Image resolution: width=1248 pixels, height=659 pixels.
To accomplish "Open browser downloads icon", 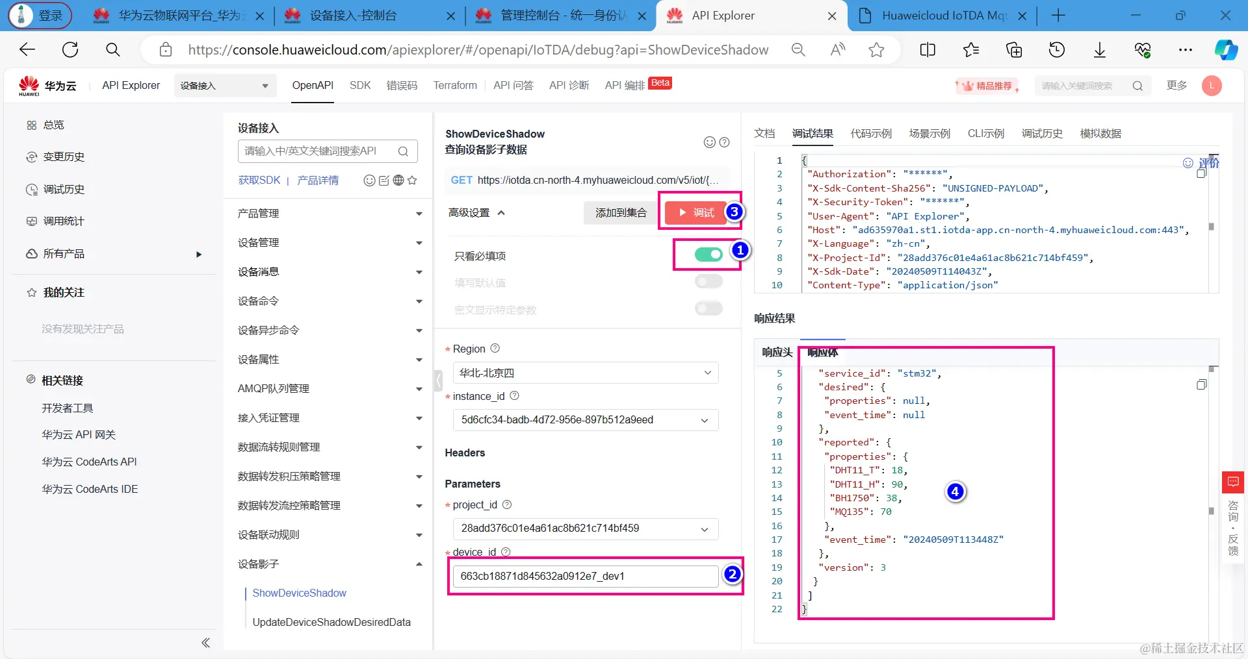I will tap(1100, 50).
